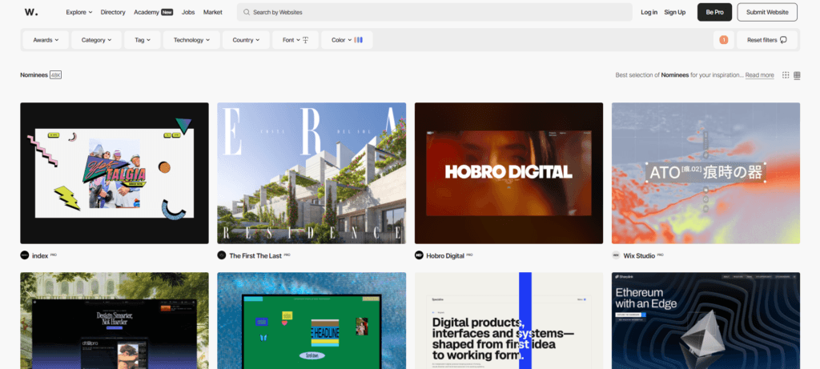Screen dimensions: 820x369
Task: Click Sign Up link
Action: point(674,12)
